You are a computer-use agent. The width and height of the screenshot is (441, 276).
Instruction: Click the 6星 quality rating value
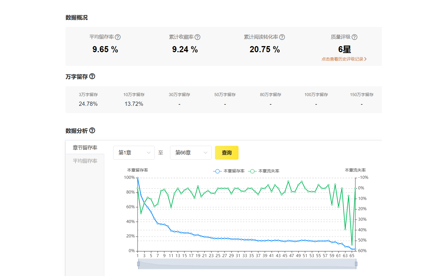pyautogui.click(x=344, y=49)
